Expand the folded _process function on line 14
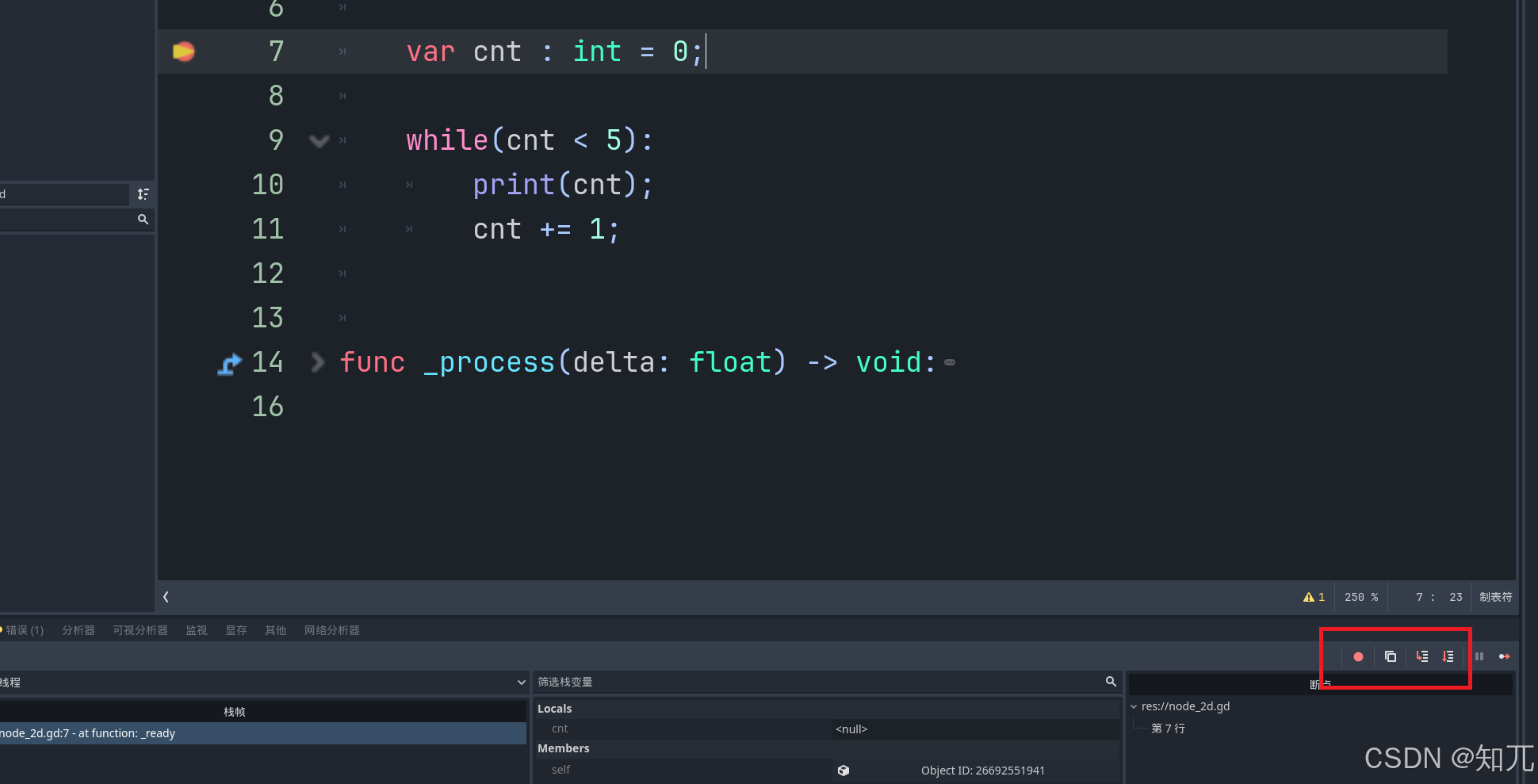The width and height of the screenshot is (1538, 784). (317, 362)
